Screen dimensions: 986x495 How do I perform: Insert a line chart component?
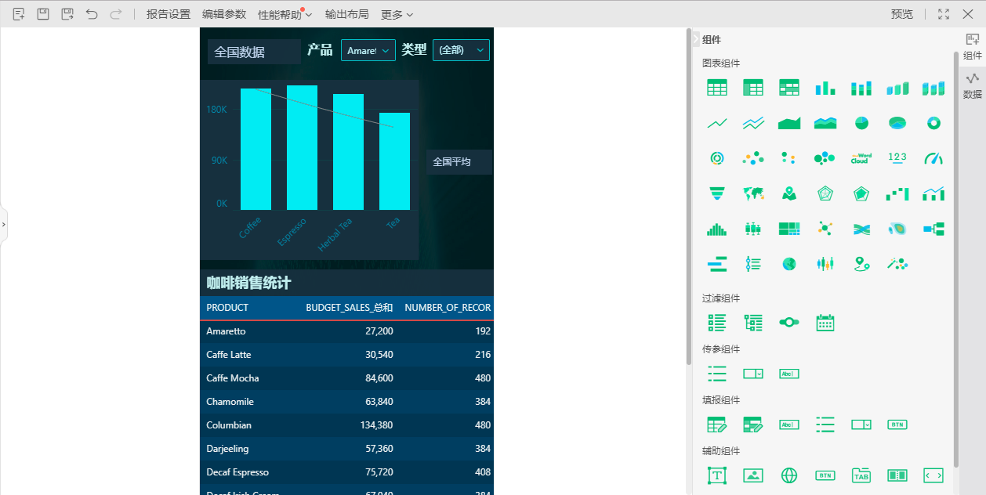pyautogui.click(x=716, y=123)
